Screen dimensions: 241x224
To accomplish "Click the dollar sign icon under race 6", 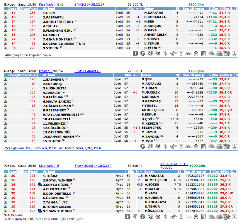I will pyautogui.click(x=166, y=146).
